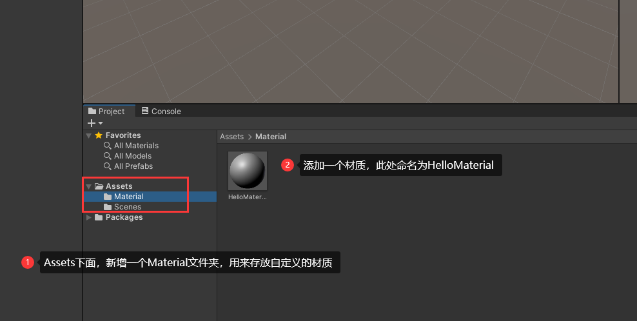The width and height of the screenshot is (637, 321).
Task: Select the Favorites star icon
Action: click(x=99, y=135)
